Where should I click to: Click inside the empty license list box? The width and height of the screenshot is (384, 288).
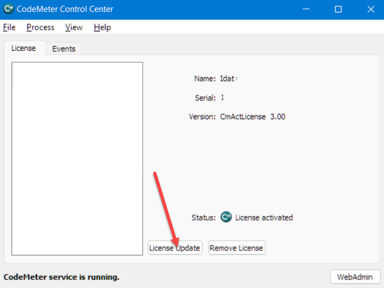click(x=77, y=159)
